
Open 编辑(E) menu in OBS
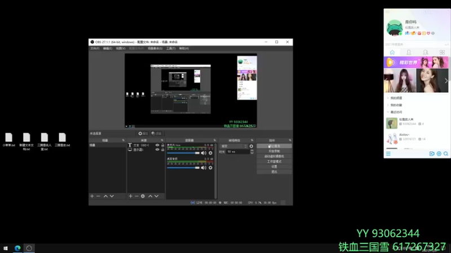tap(108, 48)
